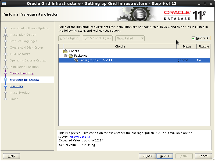
Task: Click the Checks folder icon in tree
Action: (x=66, y=51)
